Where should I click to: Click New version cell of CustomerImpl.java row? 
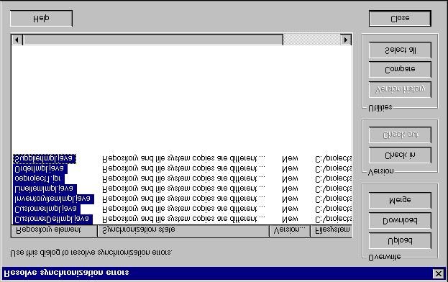point(290,209)
